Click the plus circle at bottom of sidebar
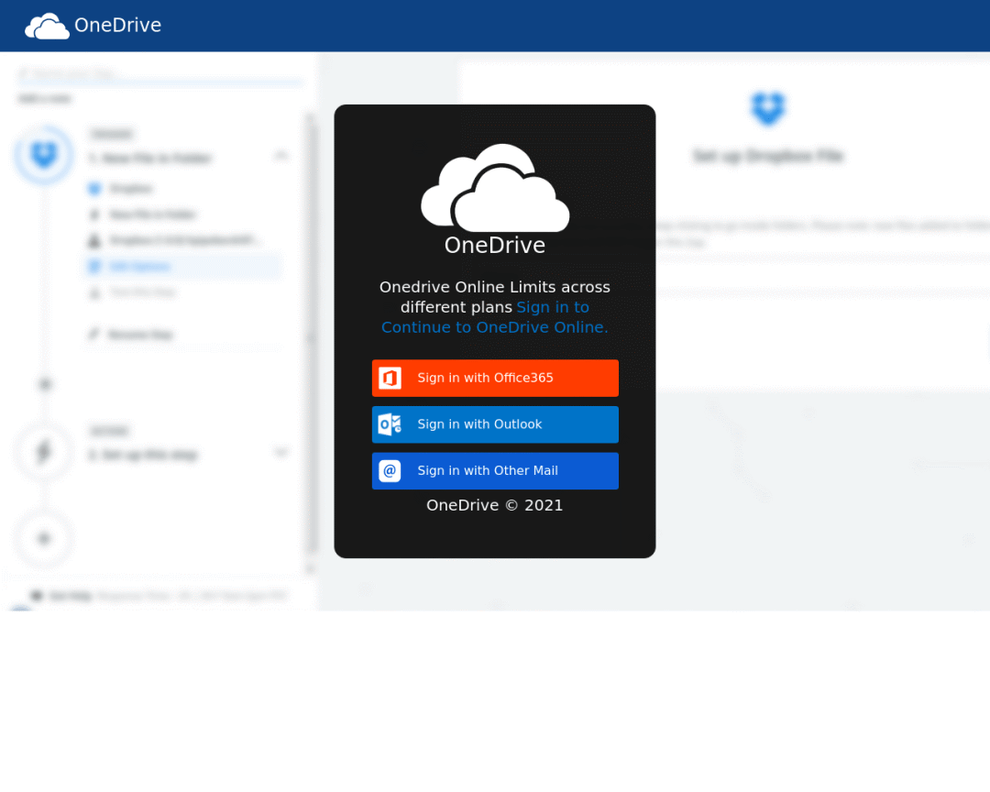The width and height of the screenshot is (990, 792). tap(44, 539)
